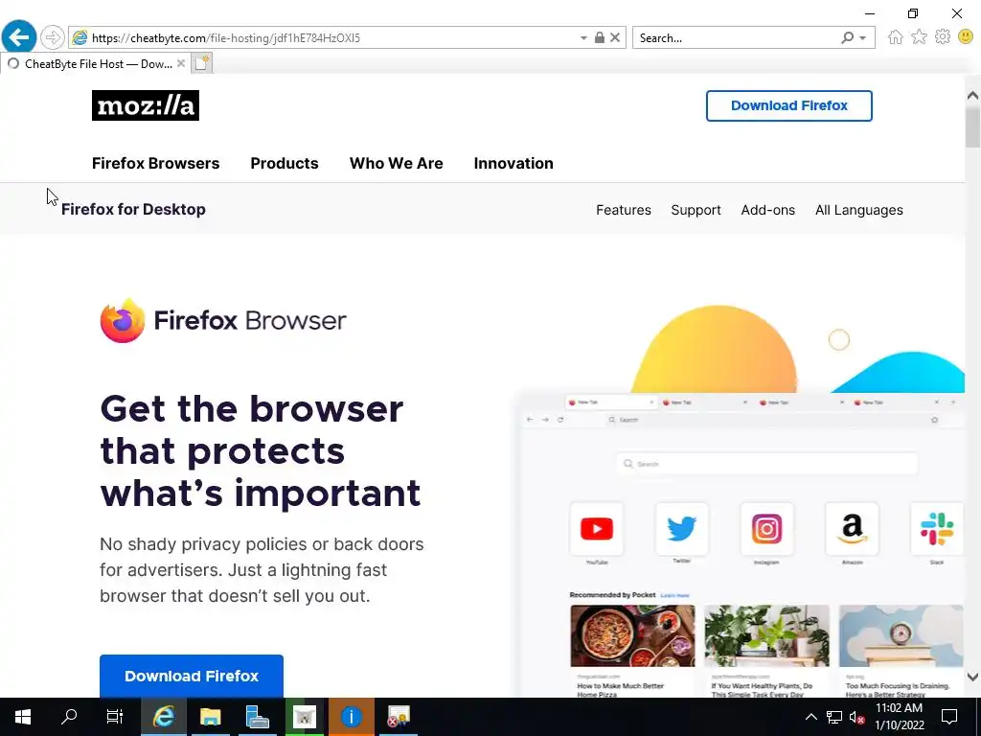Click the page scrollbar down arrow

pos(972,677)
